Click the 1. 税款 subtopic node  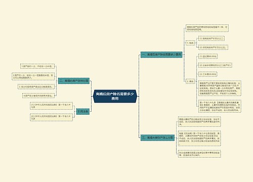click(x=191, y=43)
